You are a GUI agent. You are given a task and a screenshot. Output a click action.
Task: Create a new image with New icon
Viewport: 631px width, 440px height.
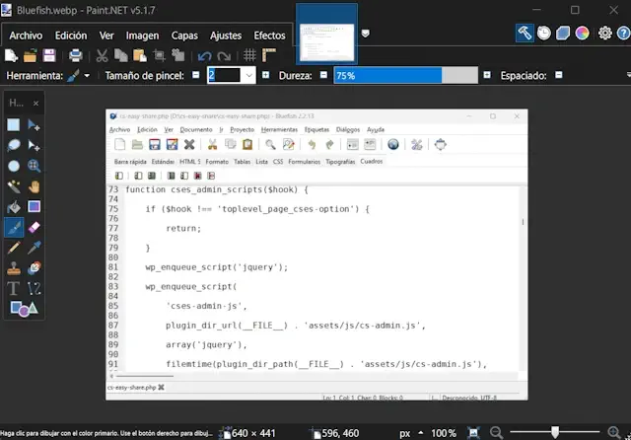(11, 55)
